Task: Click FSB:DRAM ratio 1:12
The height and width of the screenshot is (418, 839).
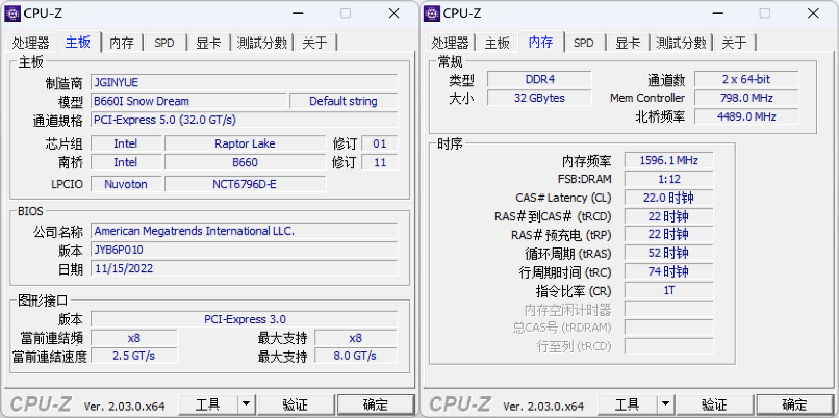Action: 669,179
